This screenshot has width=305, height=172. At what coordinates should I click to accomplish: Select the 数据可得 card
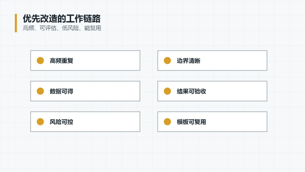click(x=85, y=91)
